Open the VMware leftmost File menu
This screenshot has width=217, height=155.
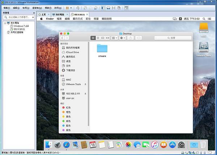pos(7,8)
